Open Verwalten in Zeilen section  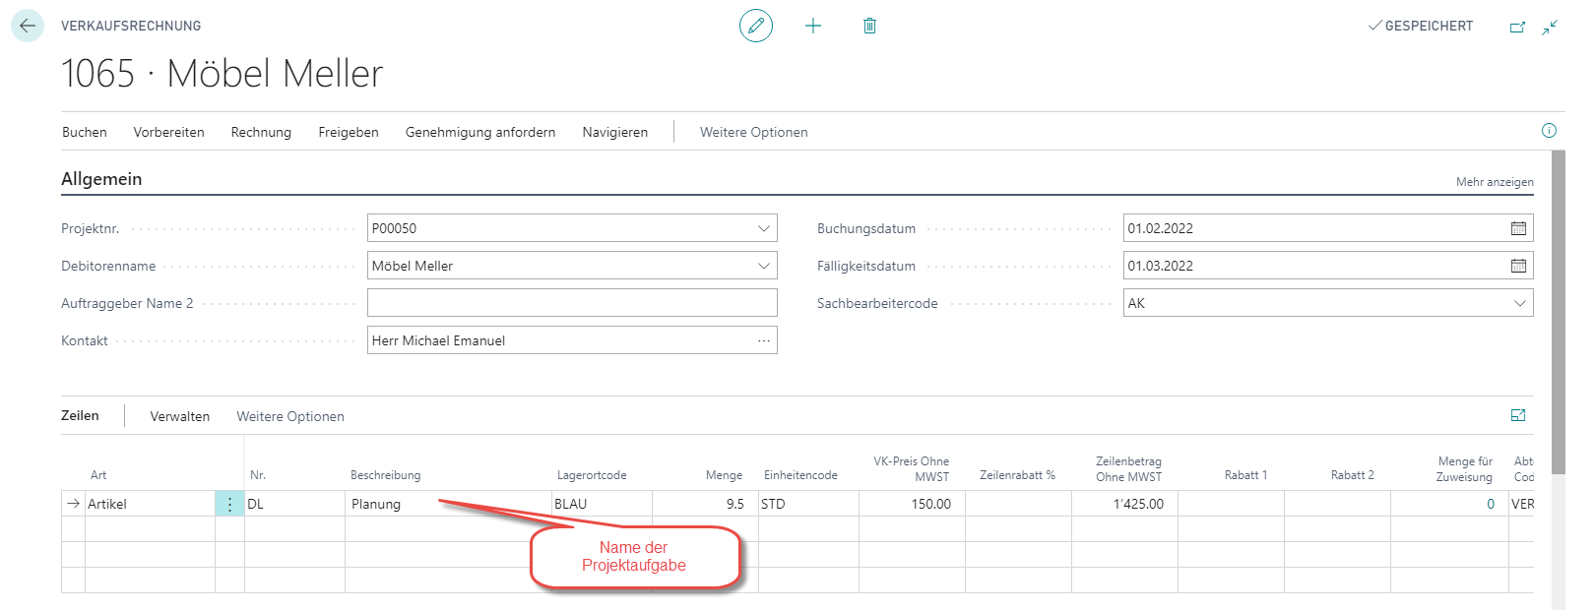point(180,416)
